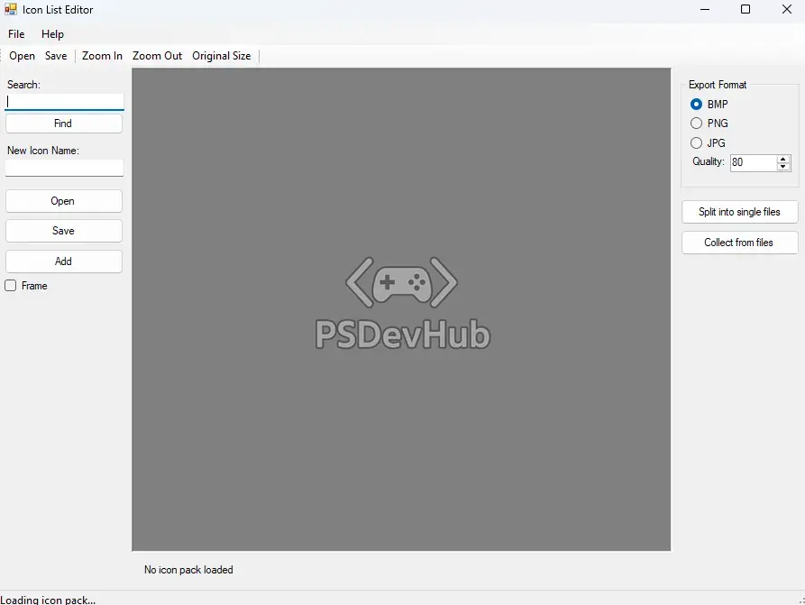Screen dimensions: 805x605
Task: Click Save in the toolbar strip
Action: point(56,56)
